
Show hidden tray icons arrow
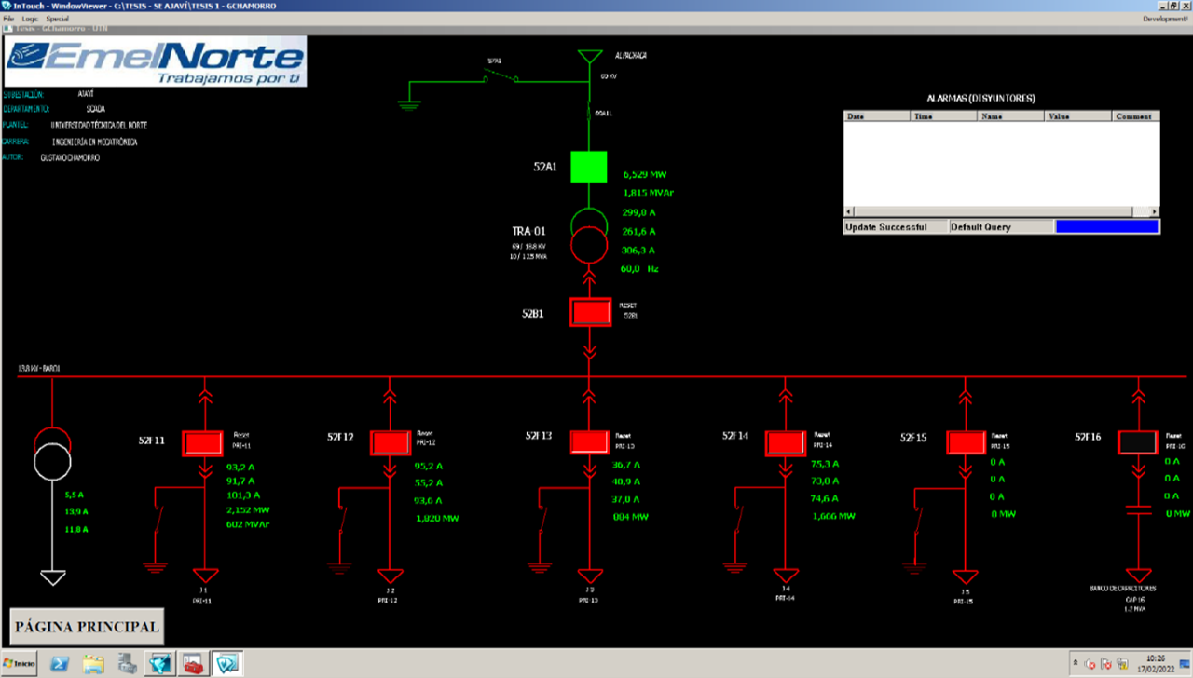pyautogui.click(x=1074, y=664)
